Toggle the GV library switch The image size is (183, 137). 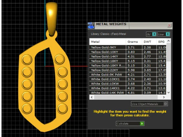click(x=151, y=34)
